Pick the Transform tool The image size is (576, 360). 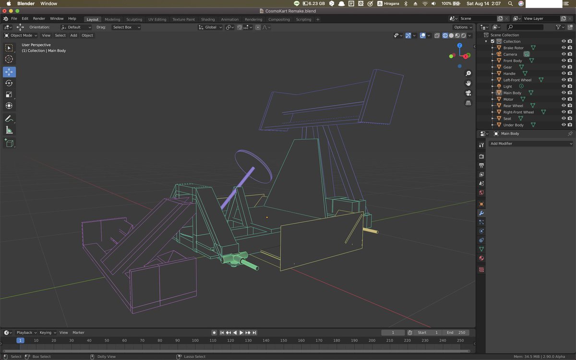(x=9, y=106)
